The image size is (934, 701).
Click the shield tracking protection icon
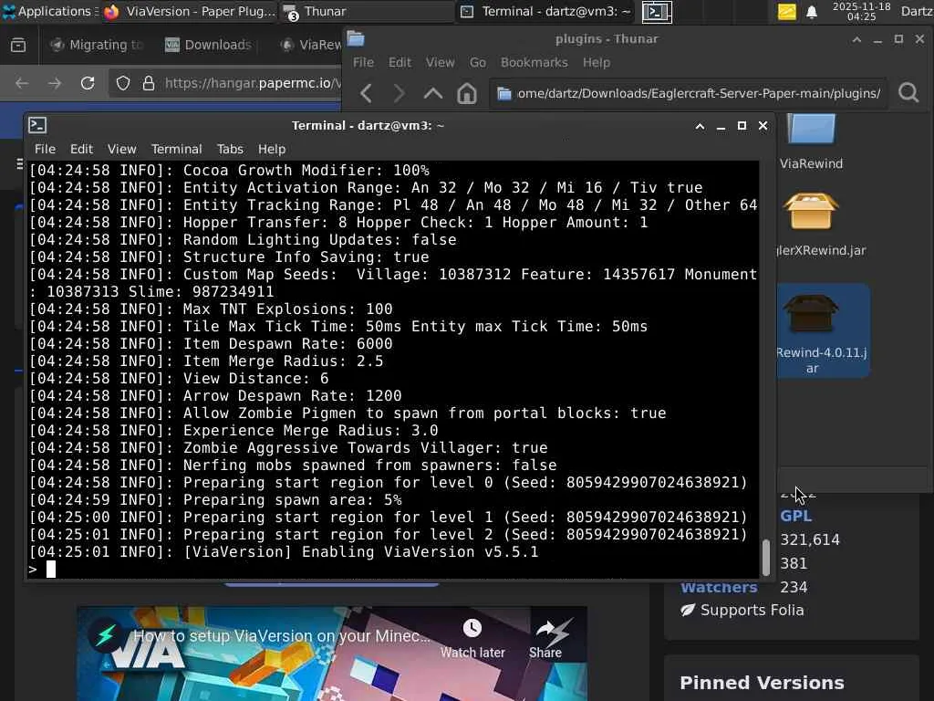[x=123, y=83]
